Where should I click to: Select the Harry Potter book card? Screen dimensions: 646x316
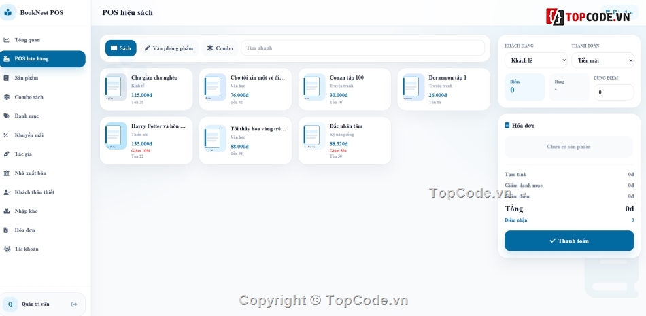click(x=146, y=141)
